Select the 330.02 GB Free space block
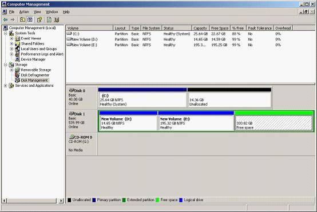The image size is (317, 212). (x=274, y=121)
